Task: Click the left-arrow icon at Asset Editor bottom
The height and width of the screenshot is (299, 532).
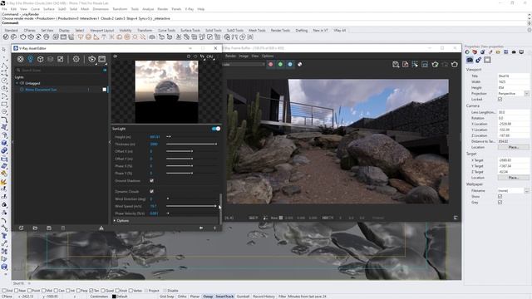Action: (x=201, y=228)
